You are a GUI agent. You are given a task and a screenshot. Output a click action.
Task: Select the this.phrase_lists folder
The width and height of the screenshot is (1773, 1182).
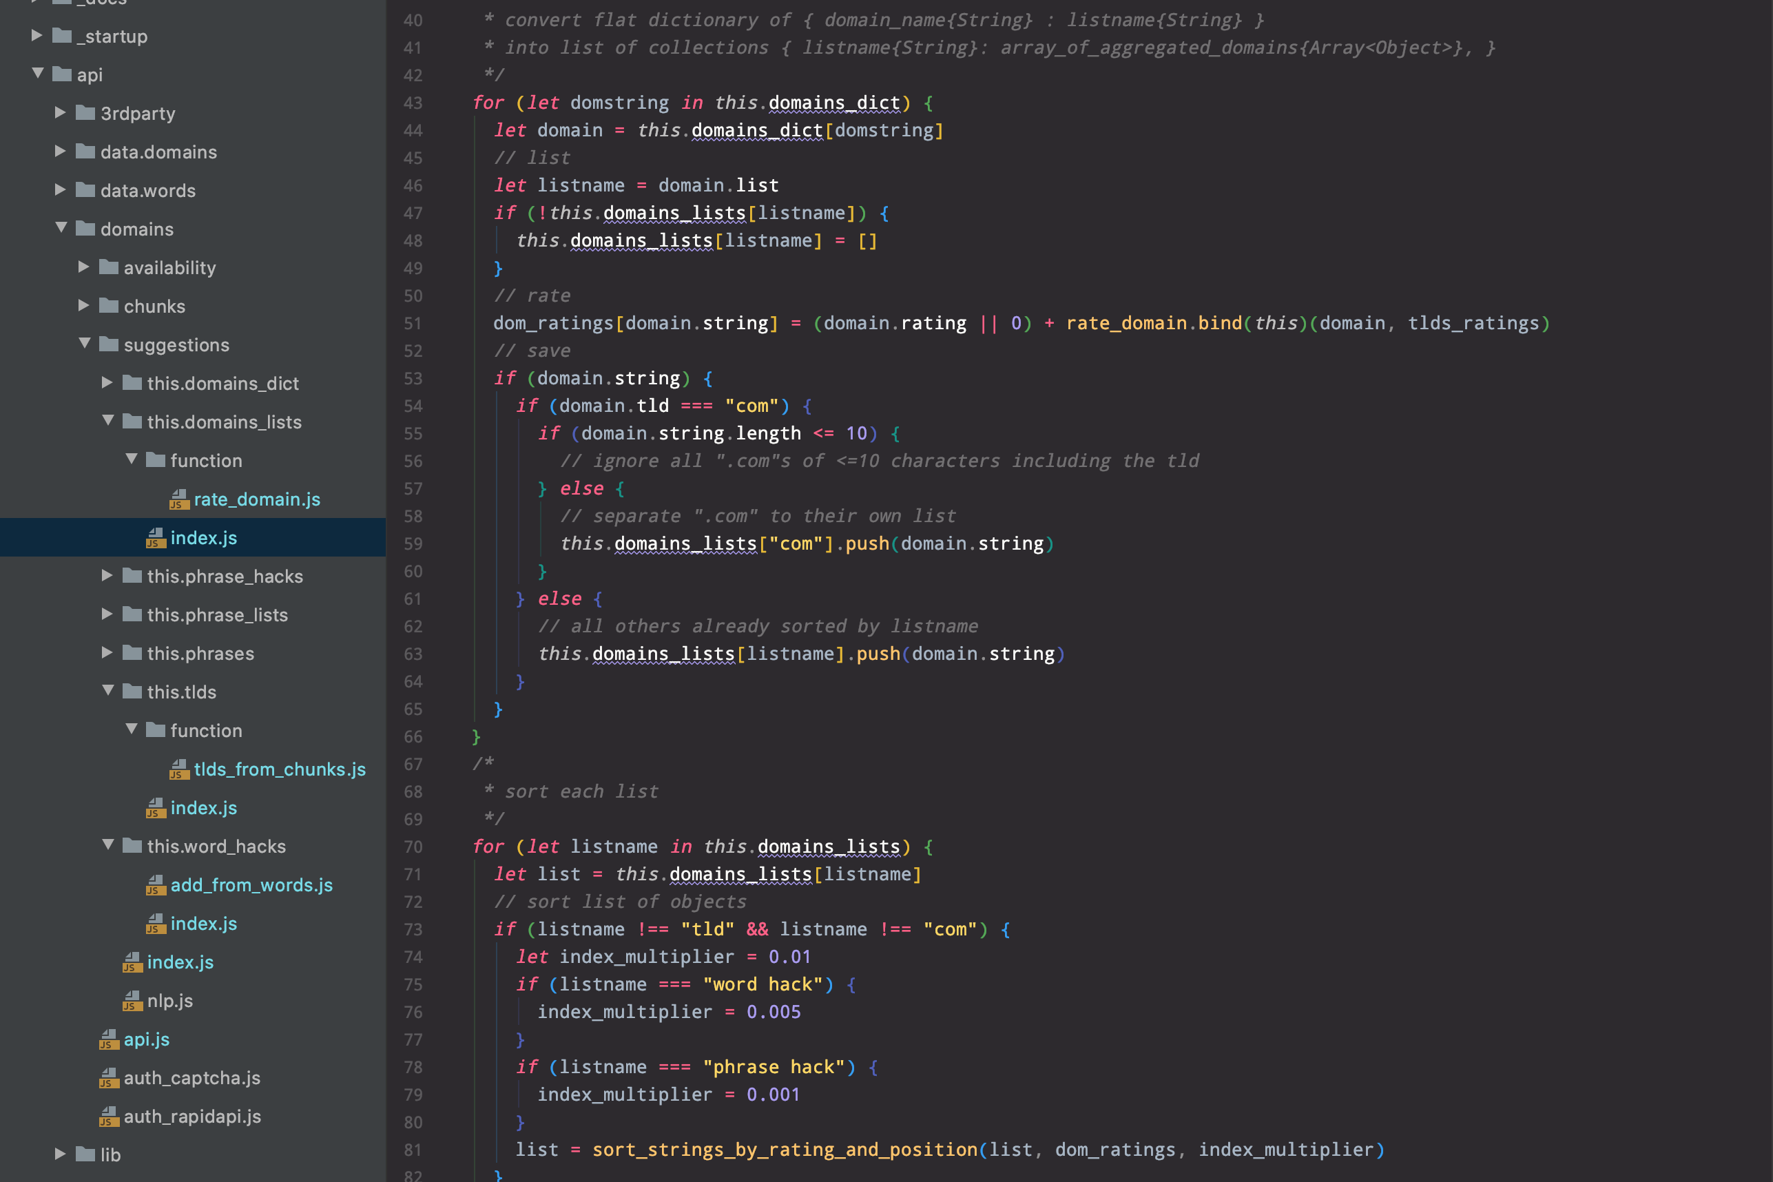(x=216, y=614)
